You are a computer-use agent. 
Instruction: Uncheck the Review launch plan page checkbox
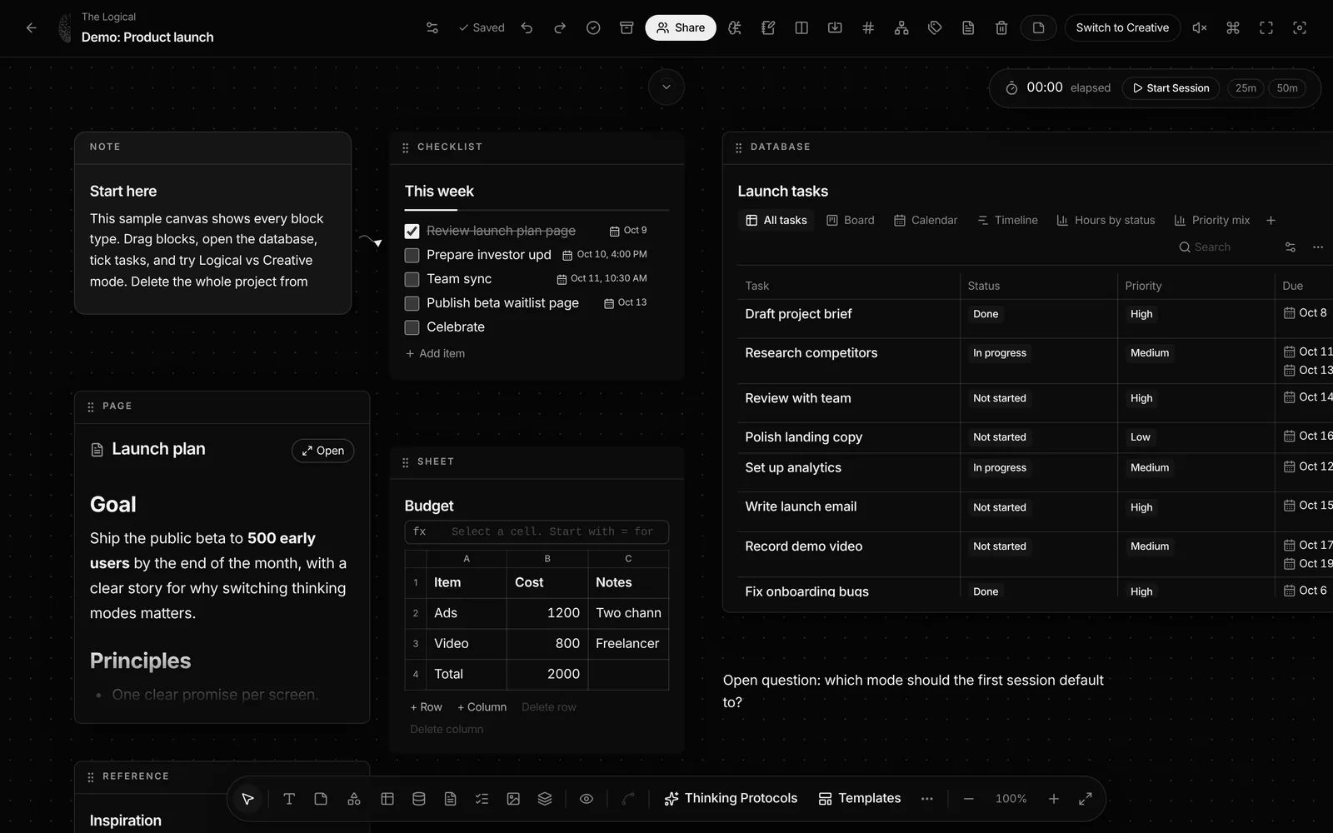pos(412,231)
